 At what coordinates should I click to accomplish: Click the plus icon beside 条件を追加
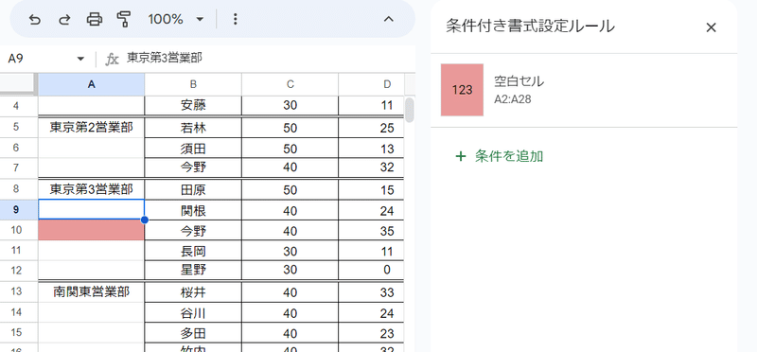click(x=461, y=156)
